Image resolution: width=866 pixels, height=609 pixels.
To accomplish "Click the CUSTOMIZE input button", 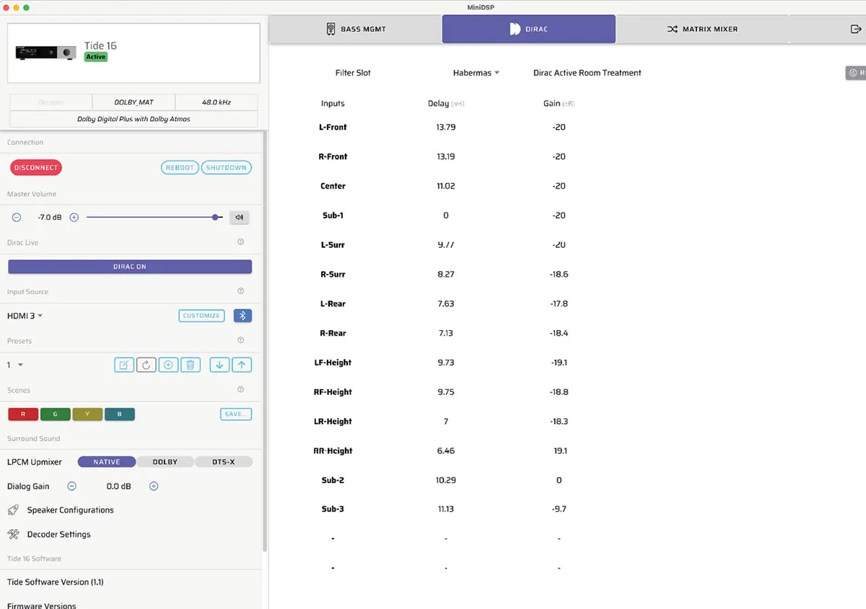I will [x=201, y=316].
